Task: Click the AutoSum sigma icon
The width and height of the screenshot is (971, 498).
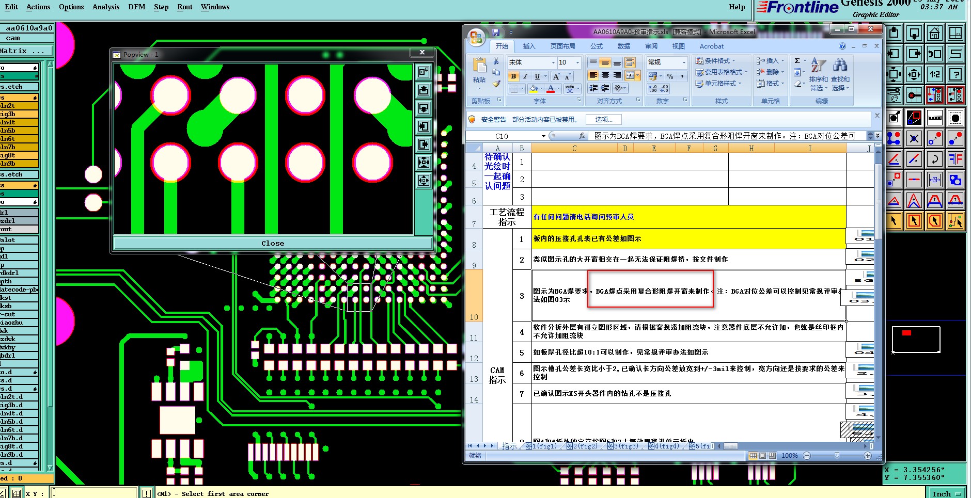Action: [x=797, y=61]
